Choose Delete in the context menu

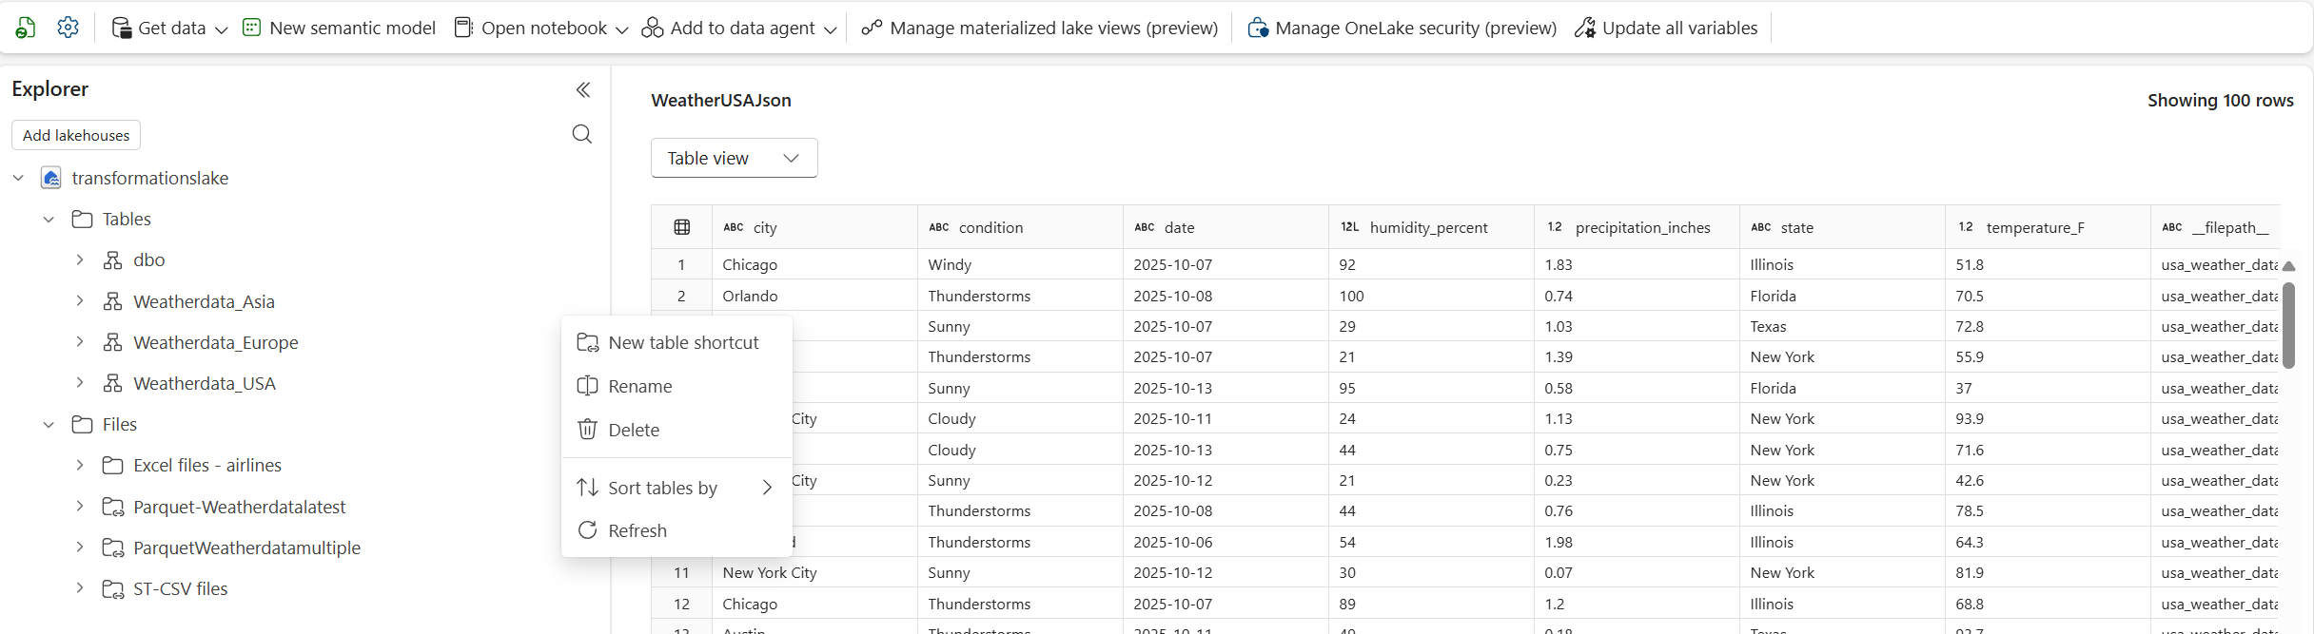pos(633,430)
